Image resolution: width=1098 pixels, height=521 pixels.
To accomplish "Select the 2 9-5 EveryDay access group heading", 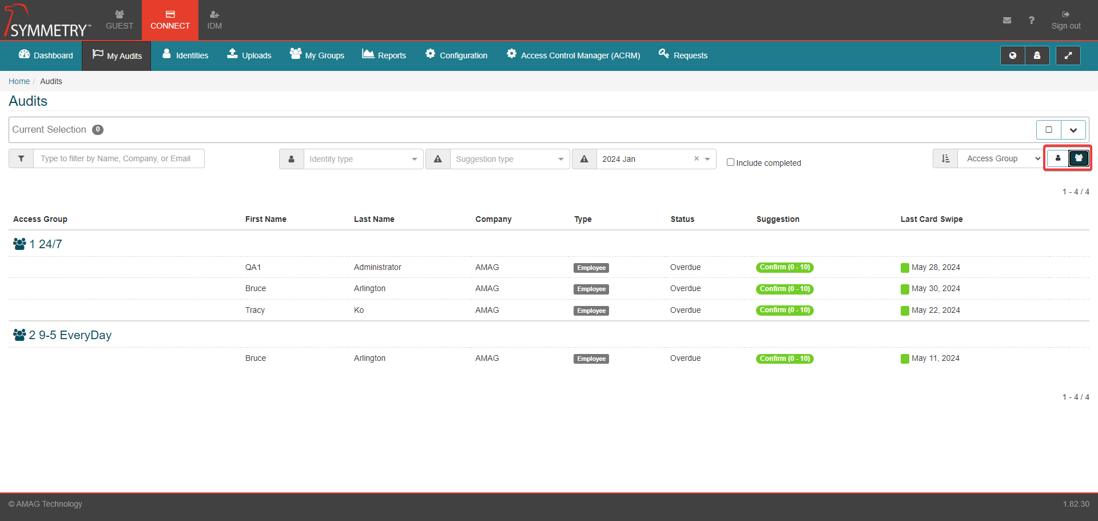I will click(x=62, y=335).
